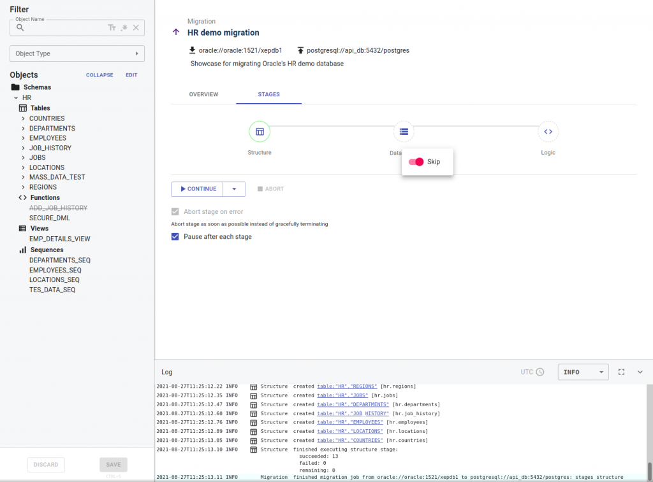
Task: Select the Structure stage icon
Action: [260, 131]
